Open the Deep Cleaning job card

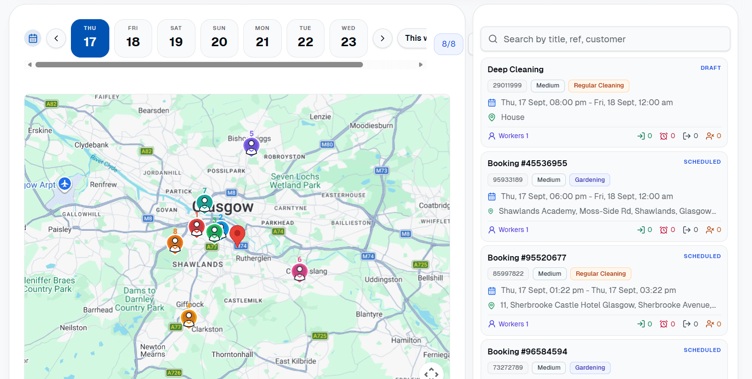[x=604, y=103]
